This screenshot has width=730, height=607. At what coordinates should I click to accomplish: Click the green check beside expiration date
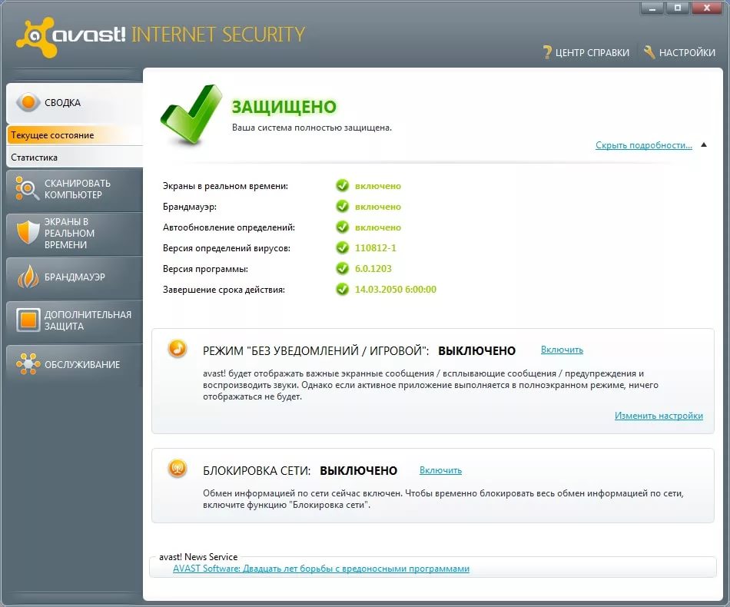click(x=342, y=289)
